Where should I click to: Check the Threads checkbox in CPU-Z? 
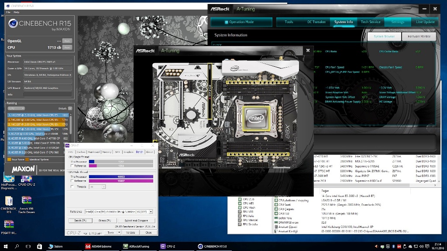pos(72,187)
